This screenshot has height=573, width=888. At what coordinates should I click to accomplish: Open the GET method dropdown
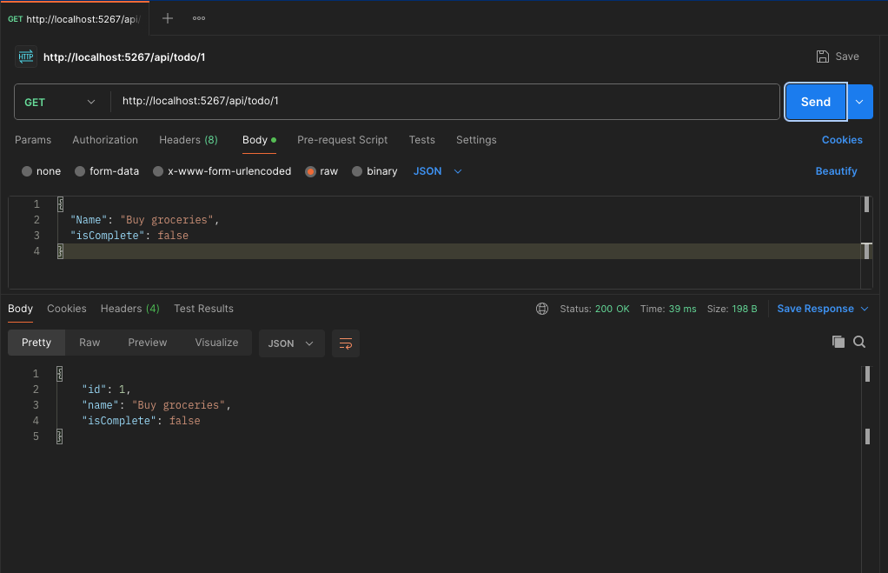(x=59, y=102)
